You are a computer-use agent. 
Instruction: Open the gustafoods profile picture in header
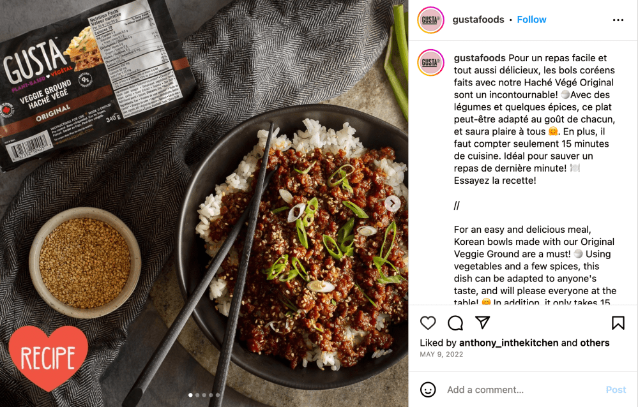[430, 20]
